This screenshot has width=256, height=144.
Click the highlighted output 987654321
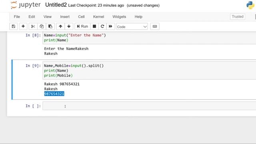click(x=54, y=94)
